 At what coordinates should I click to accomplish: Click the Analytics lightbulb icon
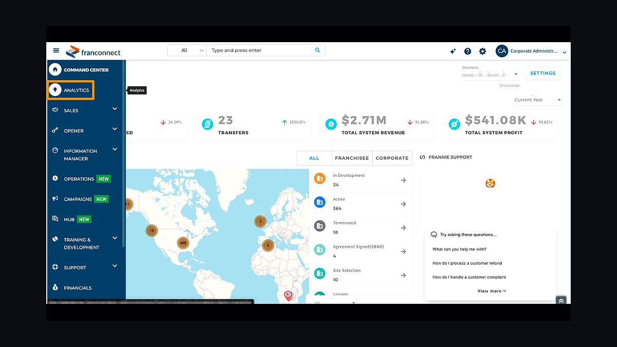[55, 90]
